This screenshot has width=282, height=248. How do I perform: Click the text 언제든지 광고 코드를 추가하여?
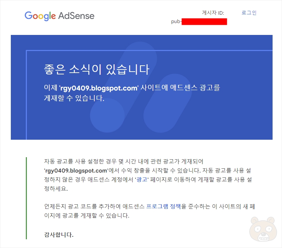point(82,206)
